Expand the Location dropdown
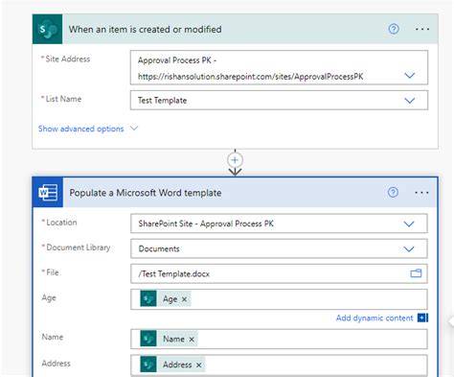The height and width of the screenshot is (377, 454). [x=409, y=224]
